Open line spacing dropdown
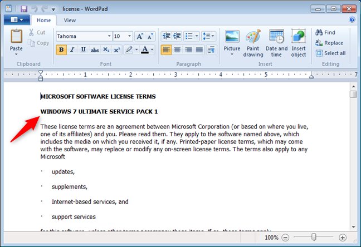The image size is (361, 247). 208,36
